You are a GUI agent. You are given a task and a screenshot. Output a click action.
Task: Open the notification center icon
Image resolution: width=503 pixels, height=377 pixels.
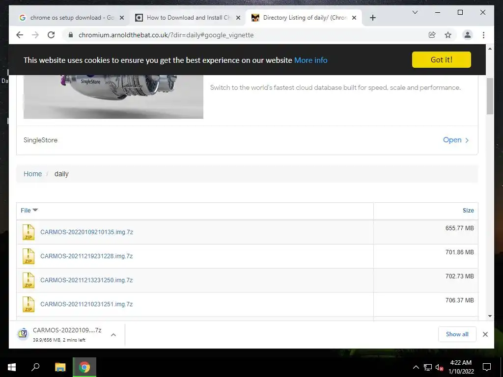(487, 367)
